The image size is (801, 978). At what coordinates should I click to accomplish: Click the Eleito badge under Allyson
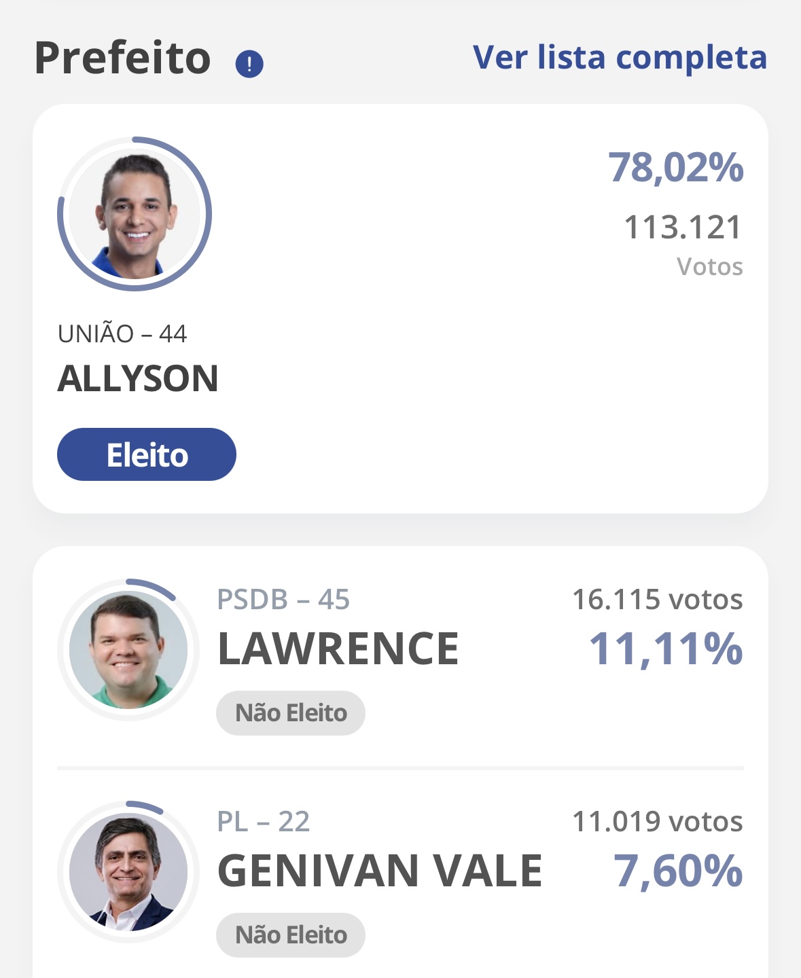pyautogui.click(x=147, y=454)
